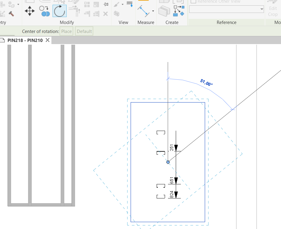Viewport: 281px width, 229px height.
Task: Activate the Rotate tool
Action: pyautogui.click(x=59, y=11)
